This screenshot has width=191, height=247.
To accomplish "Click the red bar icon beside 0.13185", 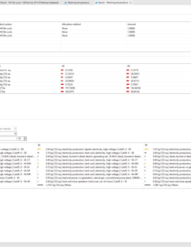I will pos(62,70).
